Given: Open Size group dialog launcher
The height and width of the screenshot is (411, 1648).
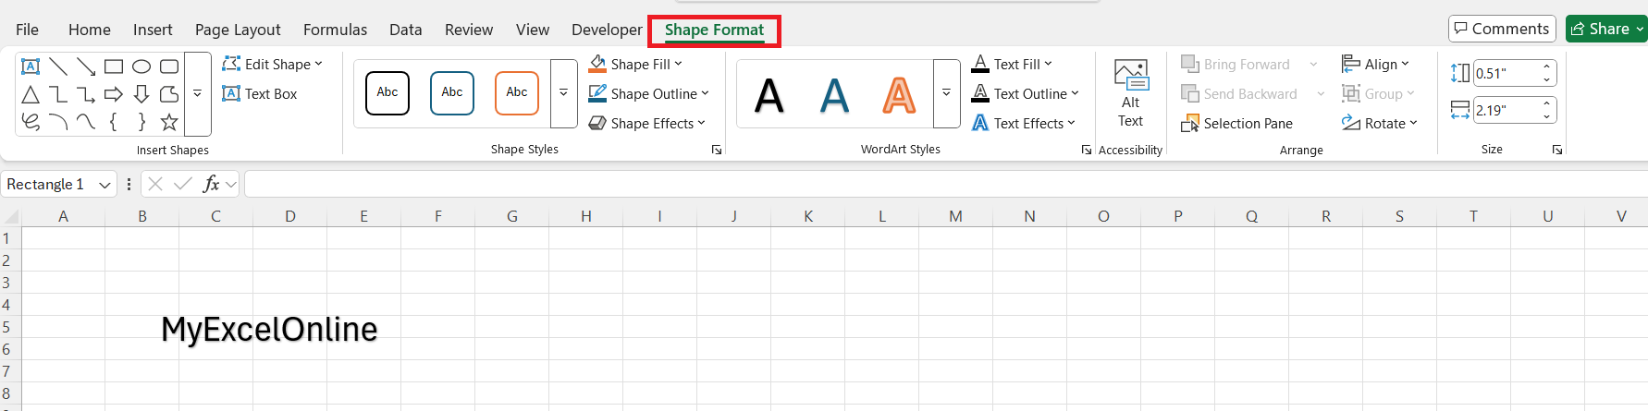Looking at the screenshot, I should click(1557, 150).
